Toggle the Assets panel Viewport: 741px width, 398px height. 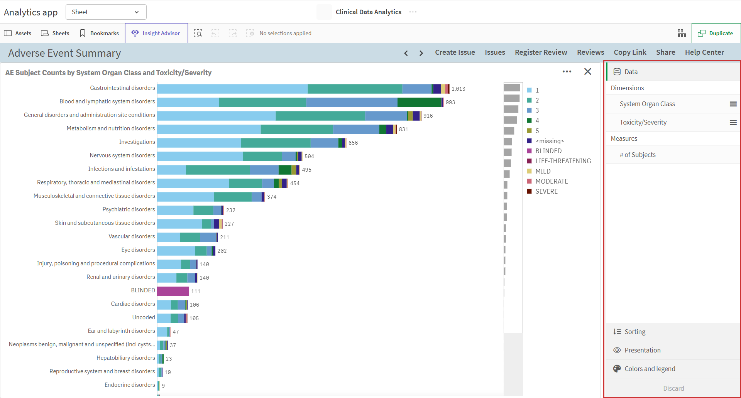pyautogui.click(x=18, y=33)
